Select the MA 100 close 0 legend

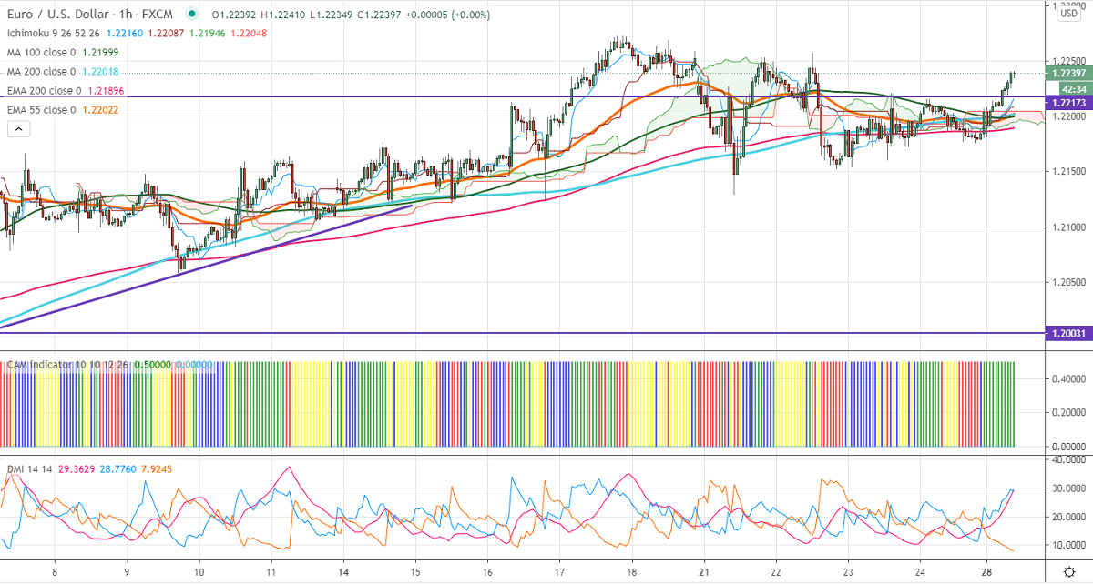[x=41, y=53]
